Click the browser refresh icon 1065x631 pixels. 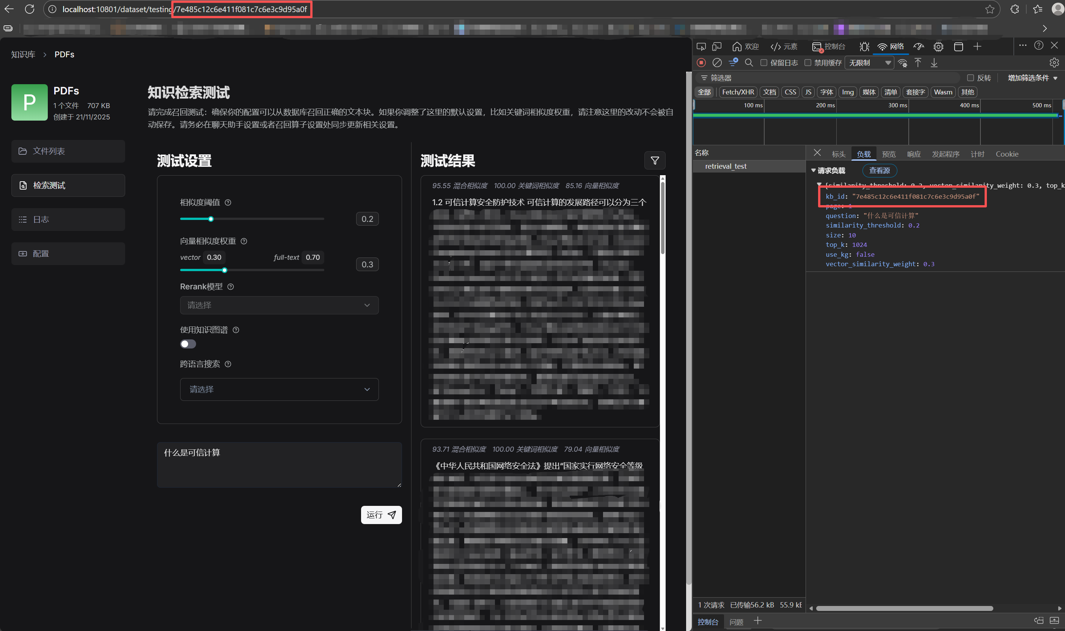[29, 9]
